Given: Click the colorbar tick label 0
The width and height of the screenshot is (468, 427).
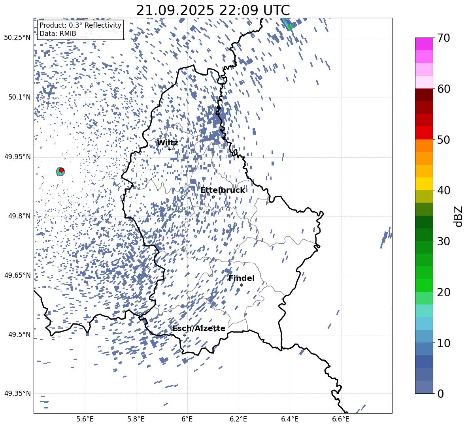Looking at the screenshot, I should pos(440,393).
